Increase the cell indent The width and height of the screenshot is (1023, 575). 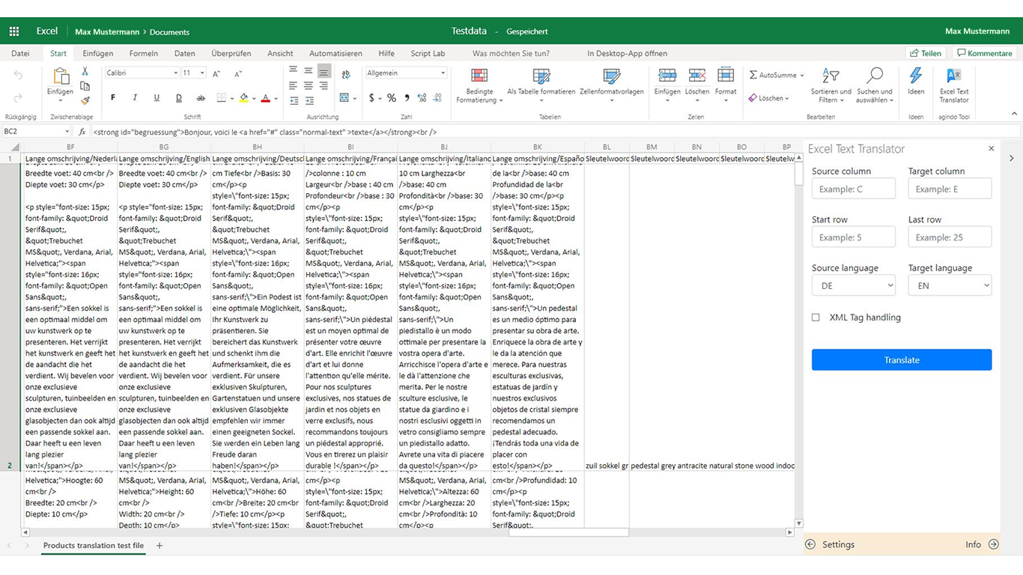(309, 100)
